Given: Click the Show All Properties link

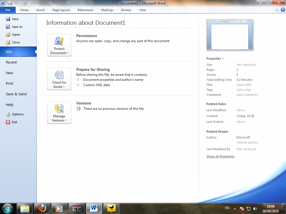Looking at the screenshot, I should pyautogui.click(x=220, y=156).
